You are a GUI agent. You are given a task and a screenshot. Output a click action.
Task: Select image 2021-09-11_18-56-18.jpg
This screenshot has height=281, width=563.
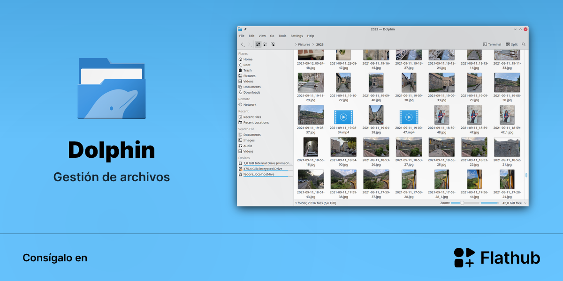click(311, 152)
